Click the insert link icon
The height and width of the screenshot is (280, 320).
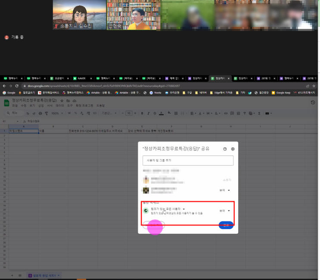tap(226, 113)
